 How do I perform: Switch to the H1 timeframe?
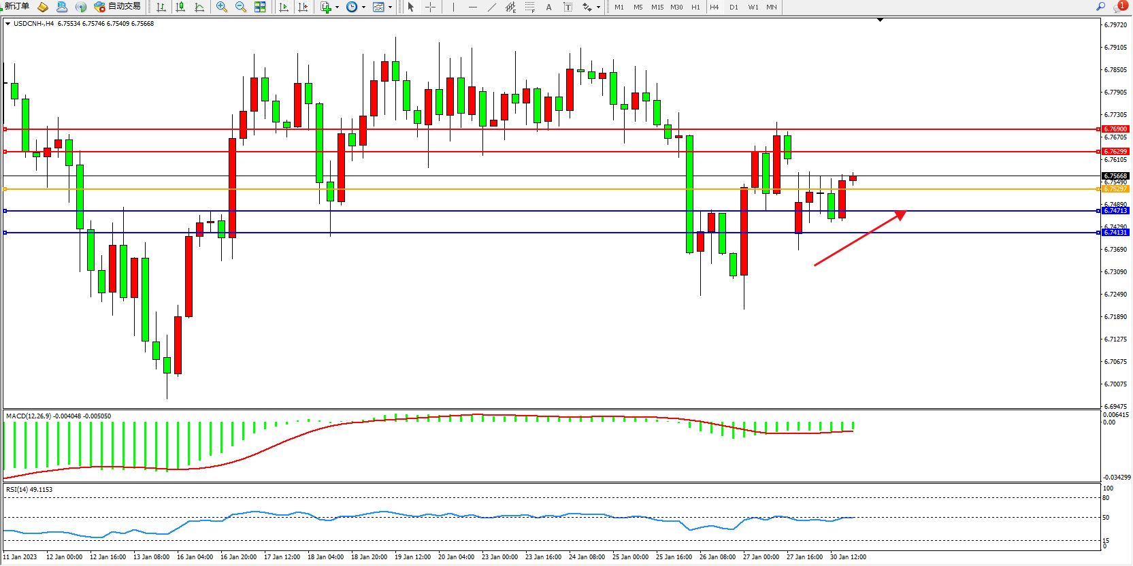click(695, 7)
